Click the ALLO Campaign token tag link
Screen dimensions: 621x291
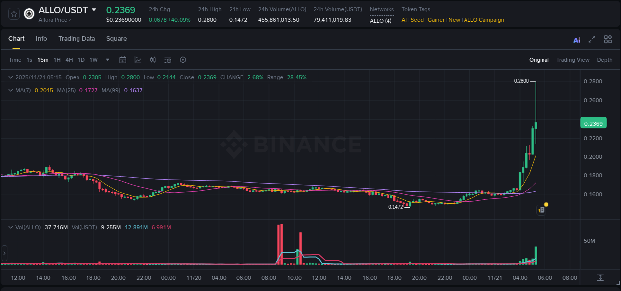pos(484,20)
